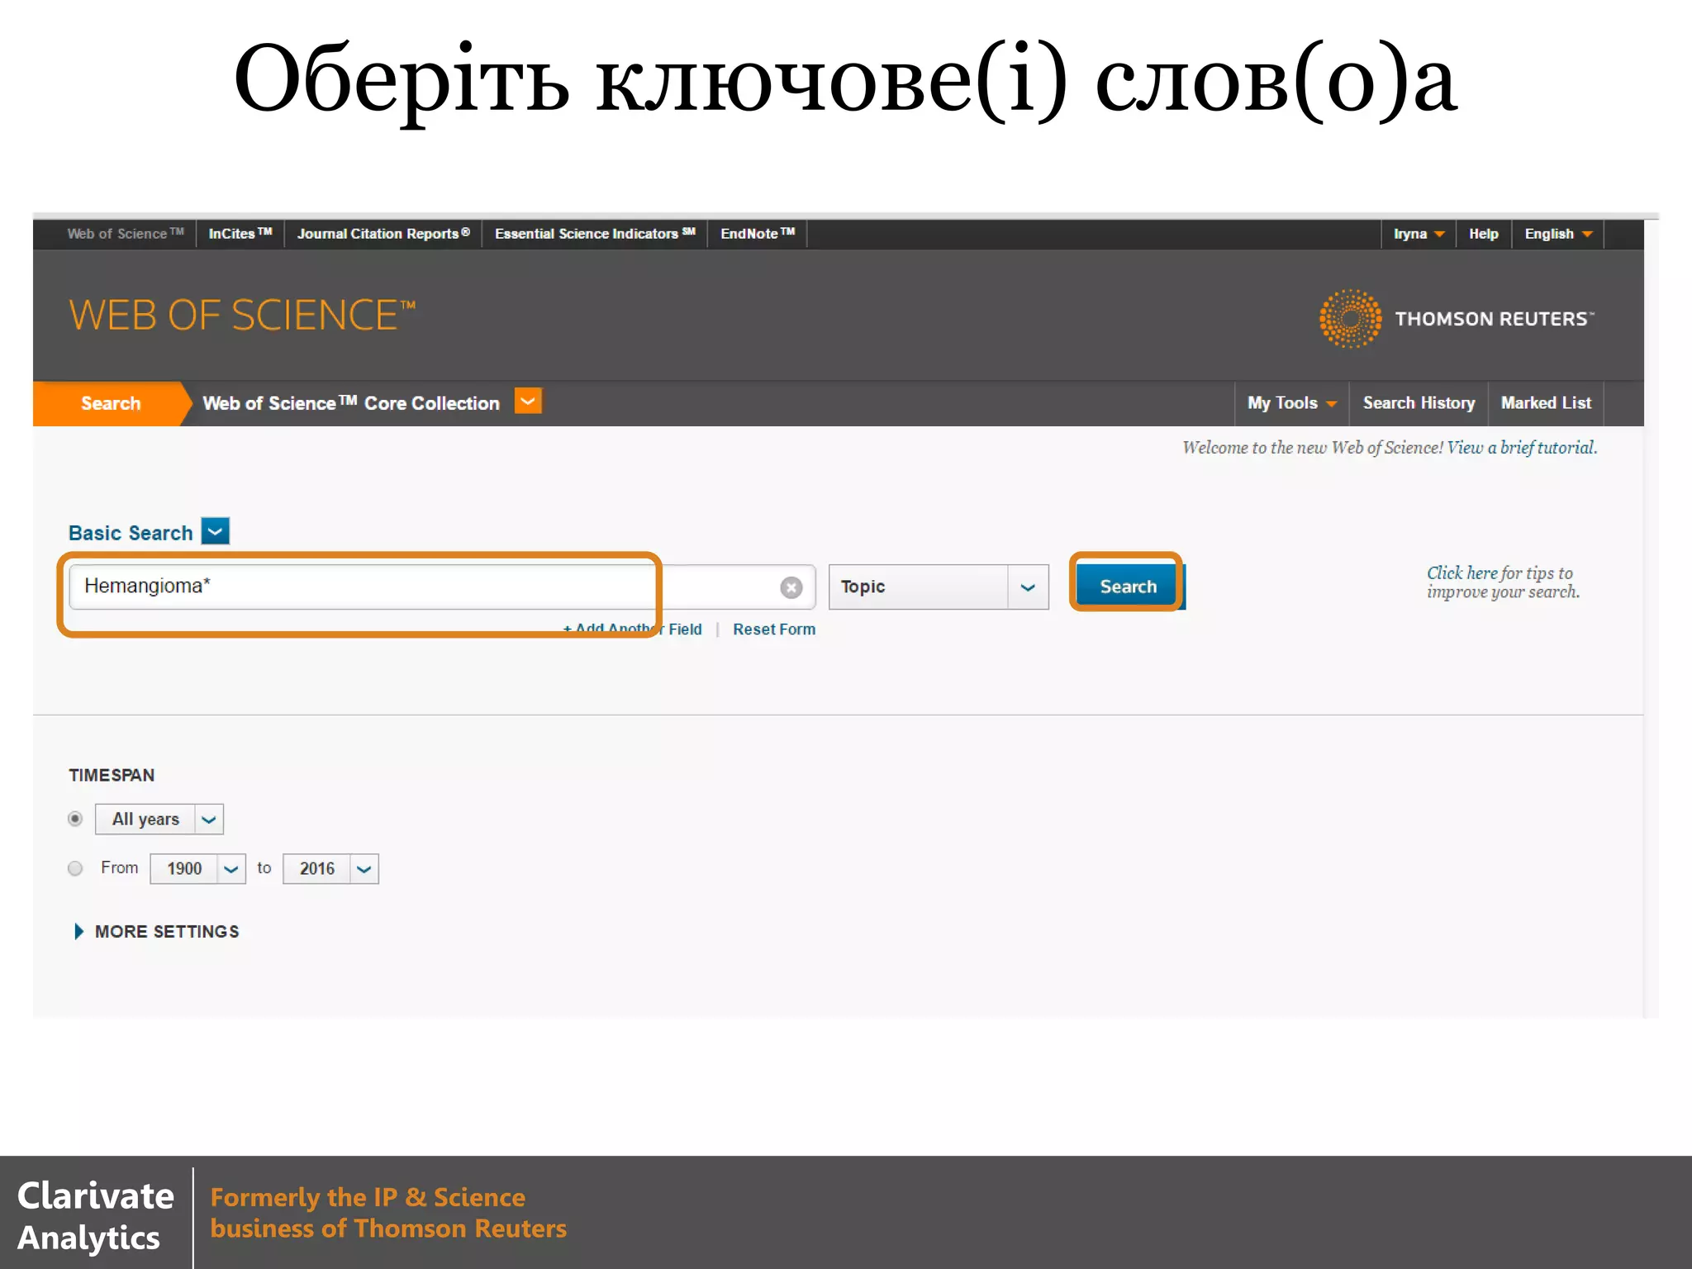
Task: Click Reset Form link
Action: tap(774, 630)
